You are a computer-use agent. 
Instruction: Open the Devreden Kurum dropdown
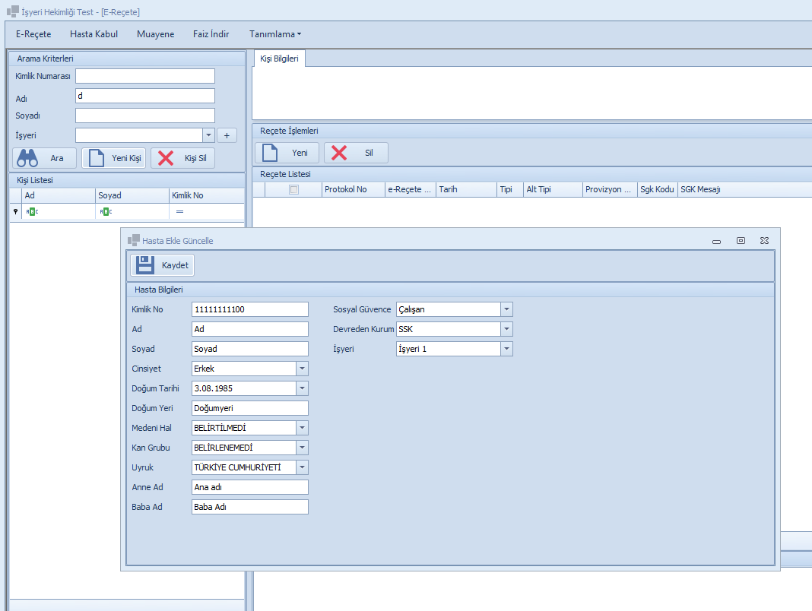click(x=506, y=329)
